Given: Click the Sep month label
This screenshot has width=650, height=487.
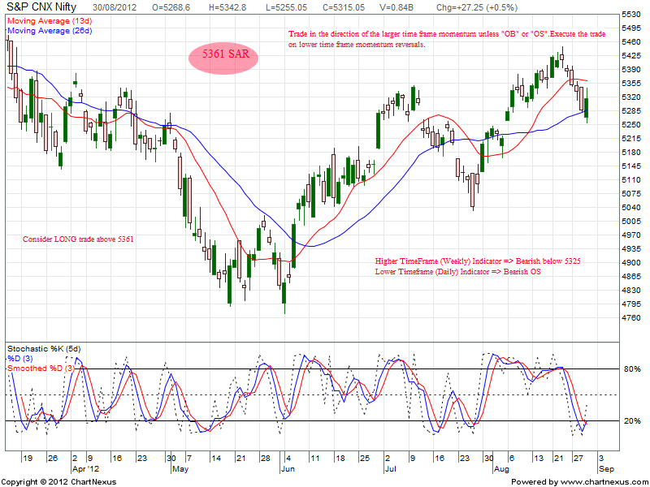Looking at the screenshot, I should click(x=606, y=469).
